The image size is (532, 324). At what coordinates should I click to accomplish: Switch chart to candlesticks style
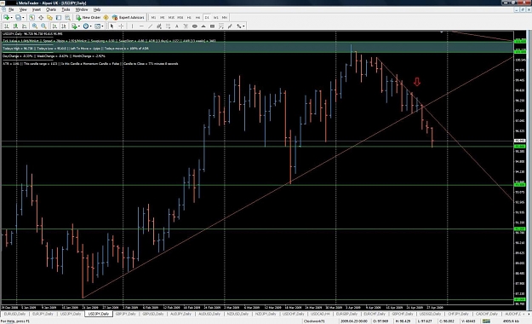click(15, 26)
